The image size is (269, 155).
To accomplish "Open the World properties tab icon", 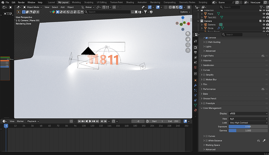I will pyautogui.click(x=195, y=67).
